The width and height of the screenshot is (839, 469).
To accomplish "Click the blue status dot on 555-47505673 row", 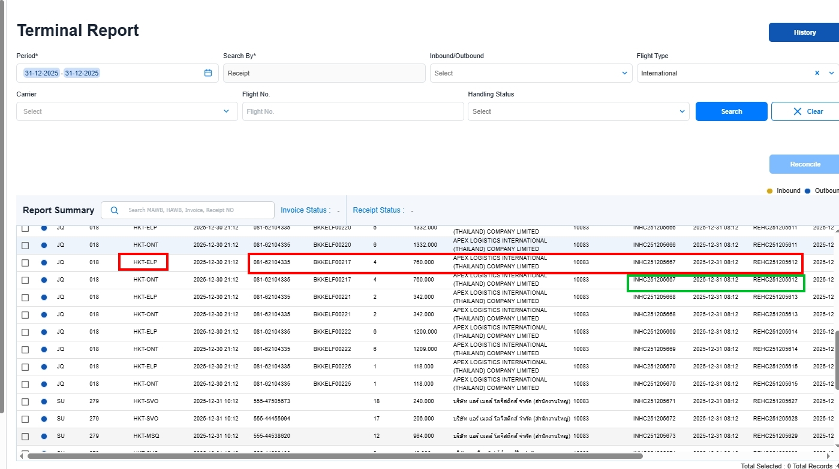I will click(44, 401).
